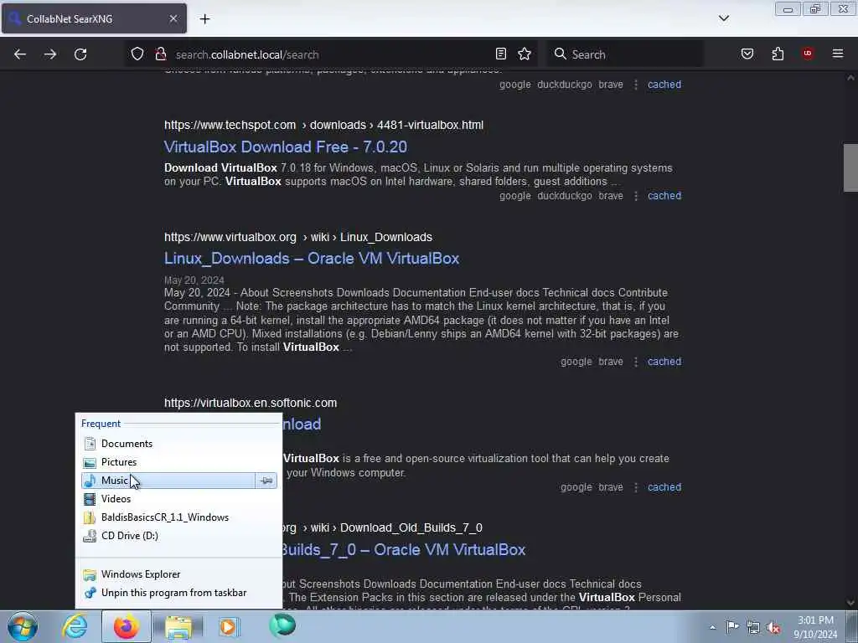Open cached link for softonic result
The image size is (858, 643).
point(664,487)
